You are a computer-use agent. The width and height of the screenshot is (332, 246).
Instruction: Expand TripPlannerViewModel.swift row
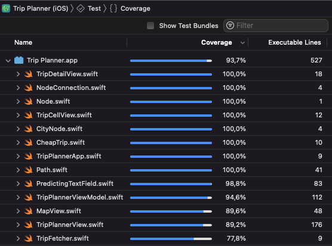18,197
